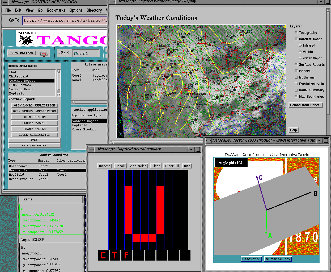
Task: Click the Reload from Server button
Action: point(305,105)
